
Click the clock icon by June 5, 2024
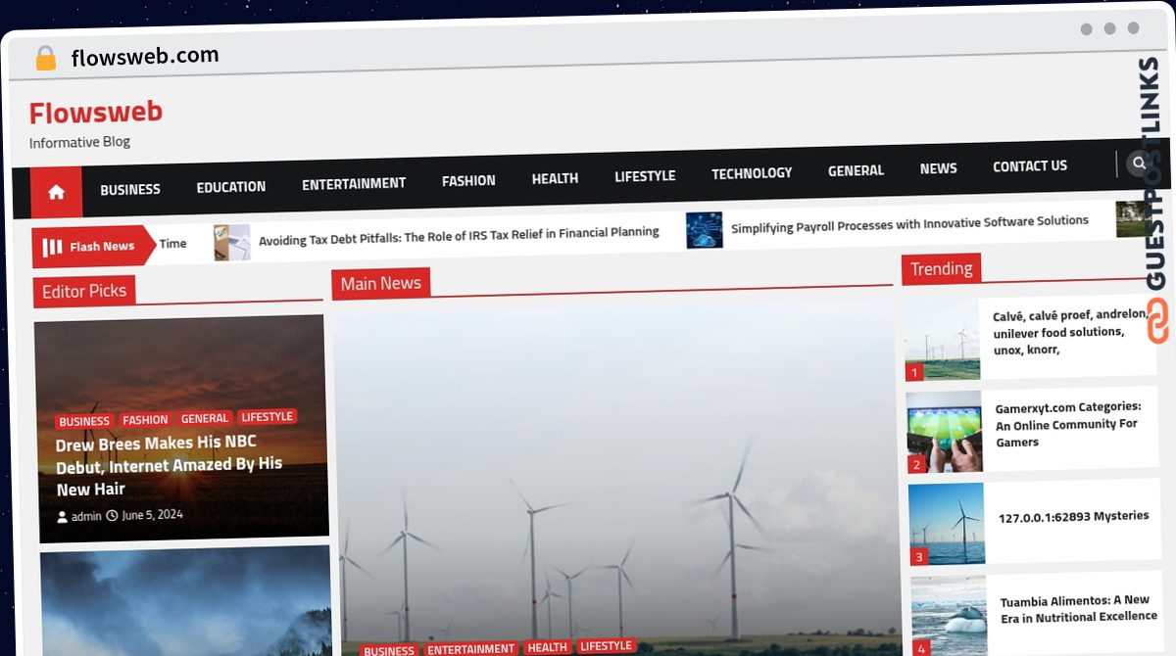112,515
